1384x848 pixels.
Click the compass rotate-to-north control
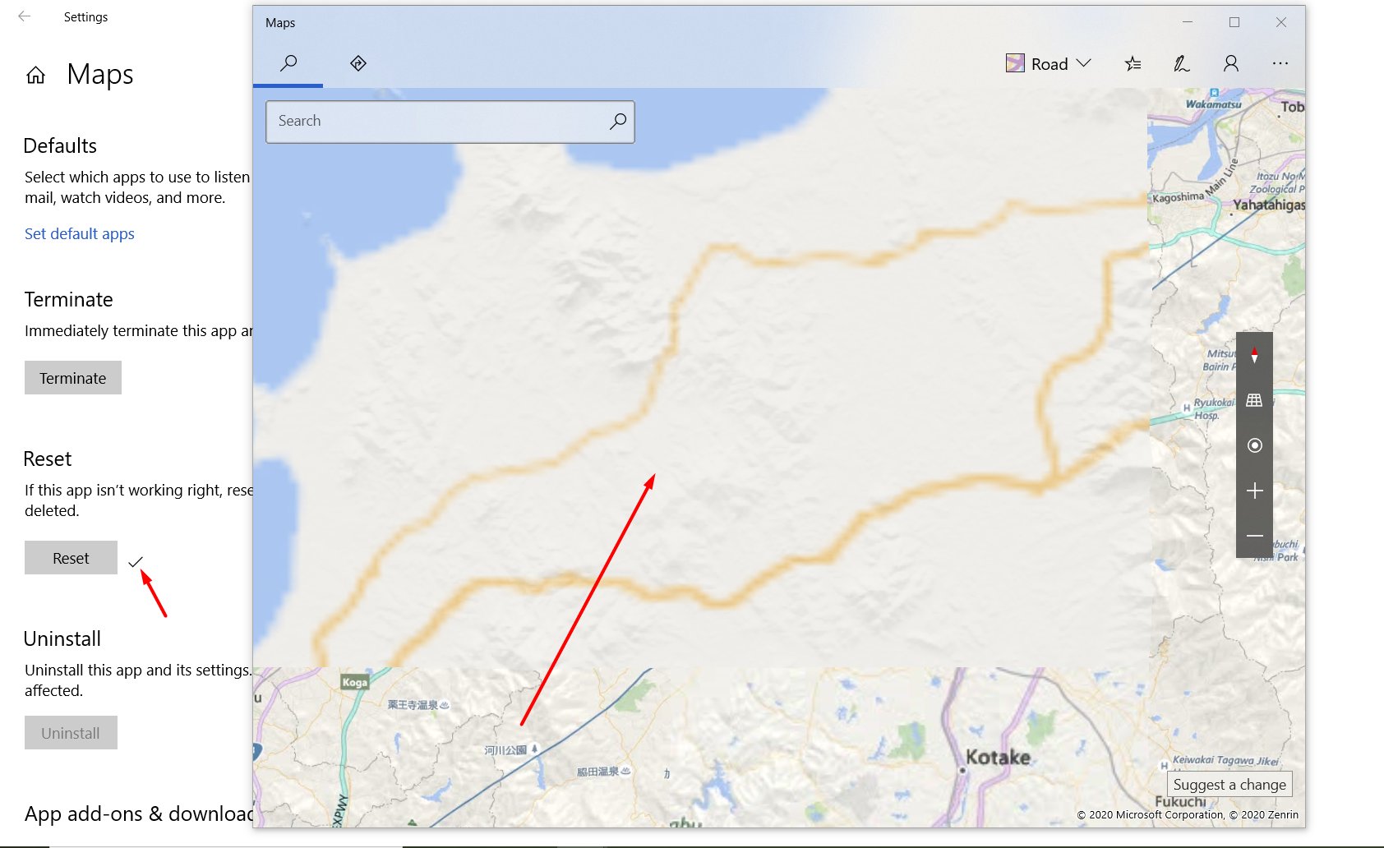1254,355
